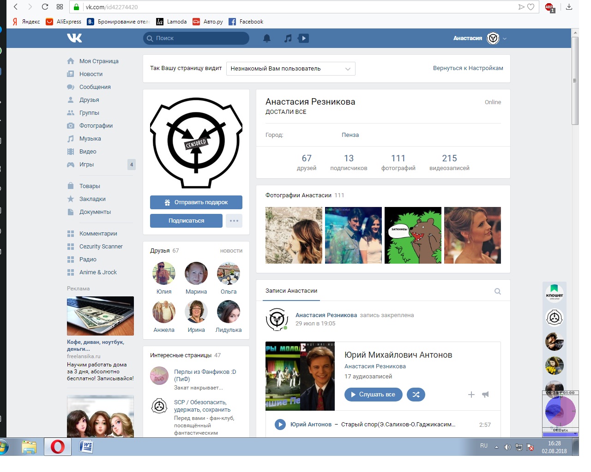591x472 pixels.
Task: Go to Друзья in the sidebar
Action: point(89,100)
